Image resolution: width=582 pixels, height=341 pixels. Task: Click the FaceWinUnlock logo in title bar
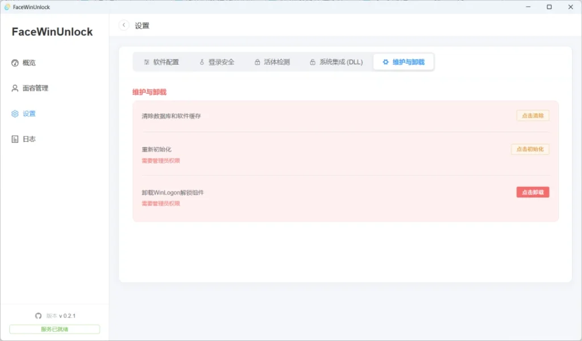(7, 6)
